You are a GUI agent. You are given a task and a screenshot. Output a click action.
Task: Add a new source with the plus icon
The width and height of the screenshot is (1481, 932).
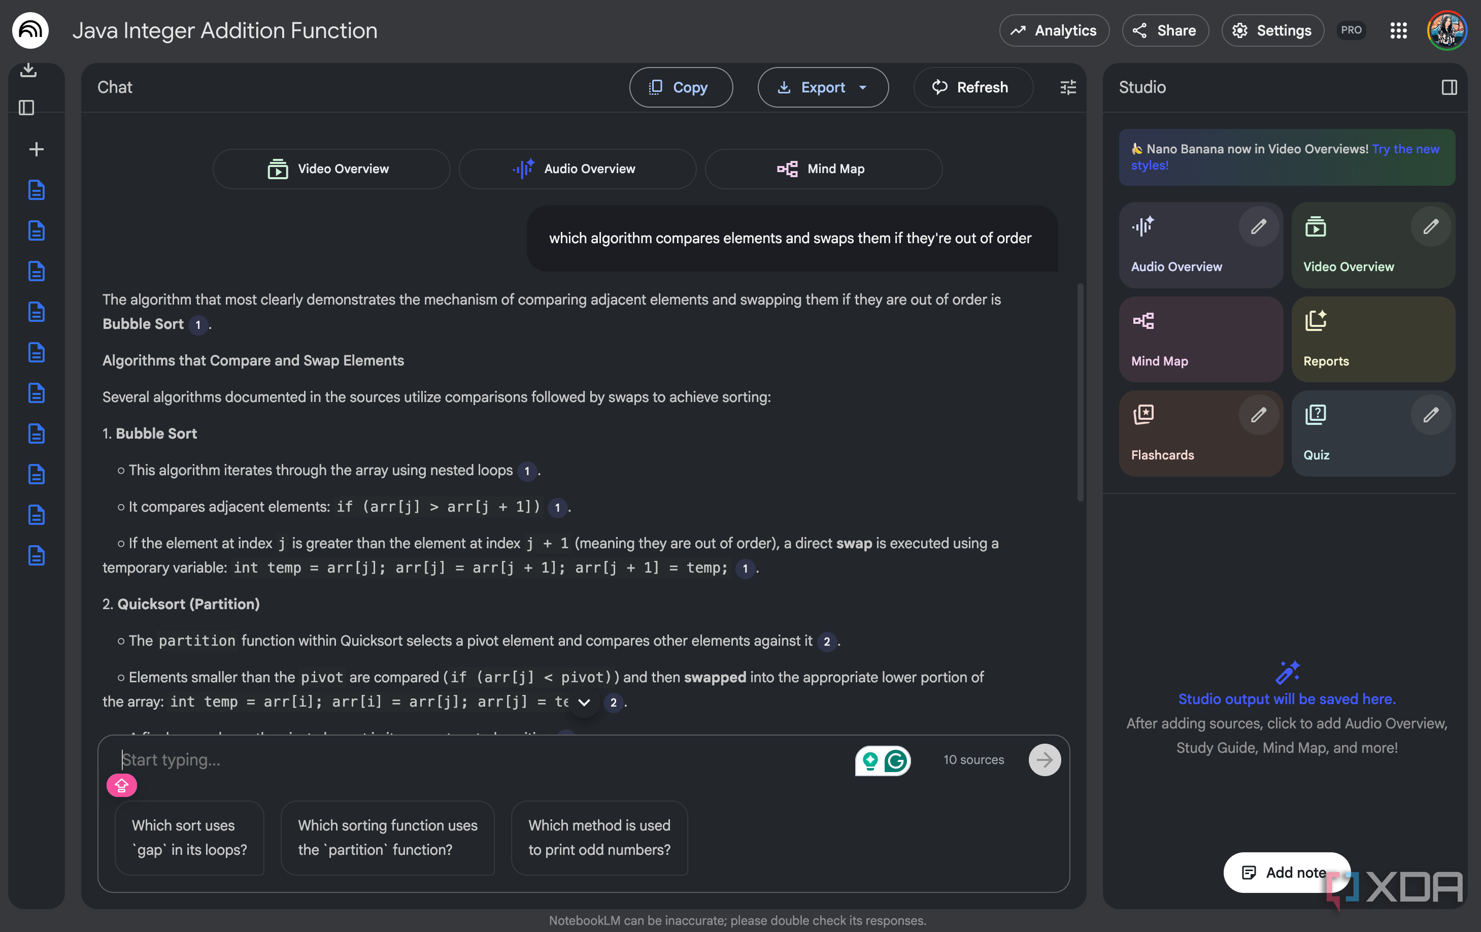point(36,149)
